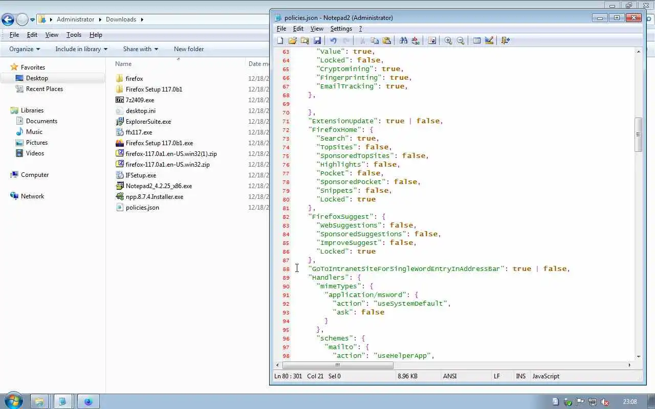The image size is (655, 409).
Task: Open Notepad2 Settings menu
Action: 341,29
